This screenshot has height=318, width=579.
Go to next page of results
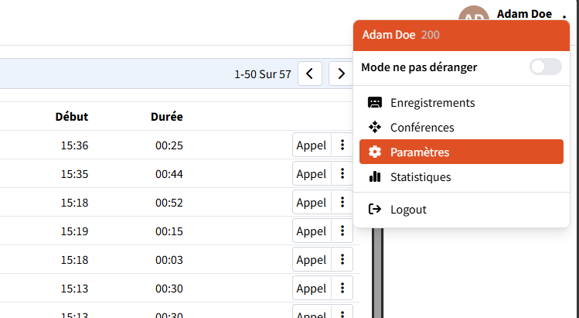click(x=340, y=74)
